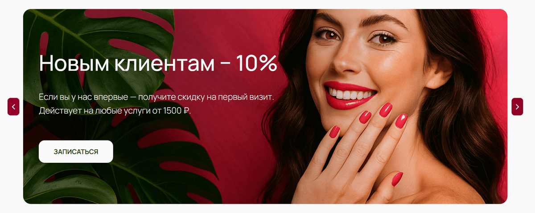Click the '10%' discount text in the heading
This screenshot has height=213, width=535.
(x=256, y=64)
